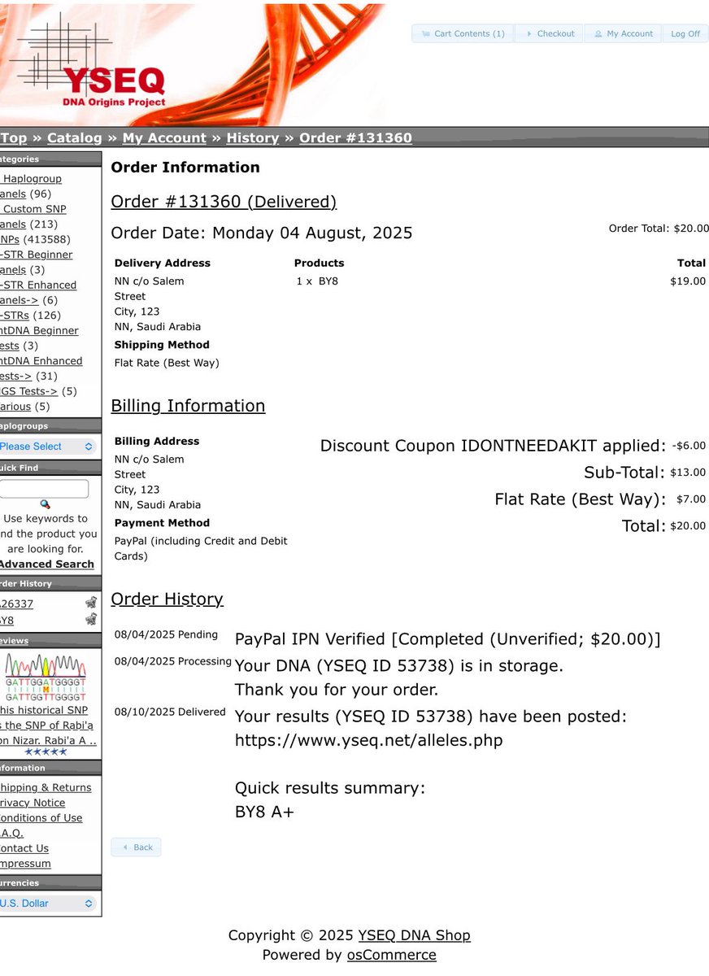The width and height of the screenshot is (709, 976).
Task: Open History breadcrumb link
Action: 253,138
